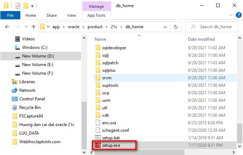Click New folder quick access icon
Viewport: 243px width, 155px height.
tap(26, 6)
